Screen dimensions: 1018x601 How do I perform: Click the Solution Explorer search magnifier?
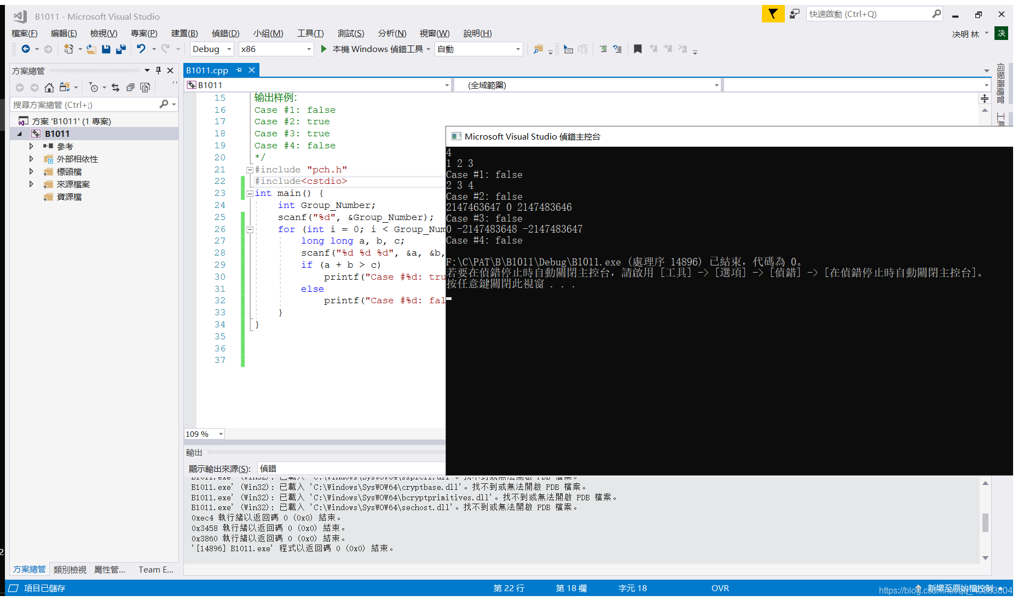[x=164, y=105]
